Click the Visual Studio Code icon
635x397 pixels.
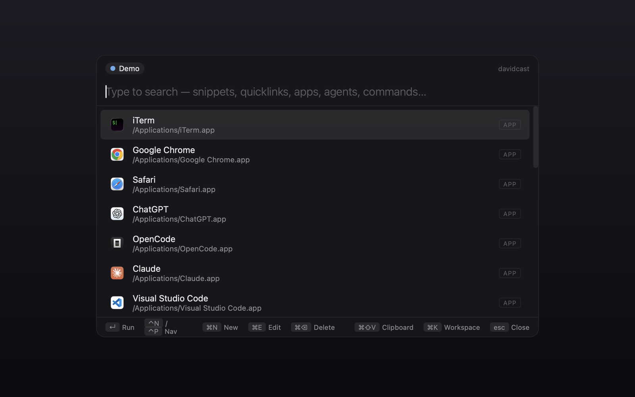click(117, 303)
